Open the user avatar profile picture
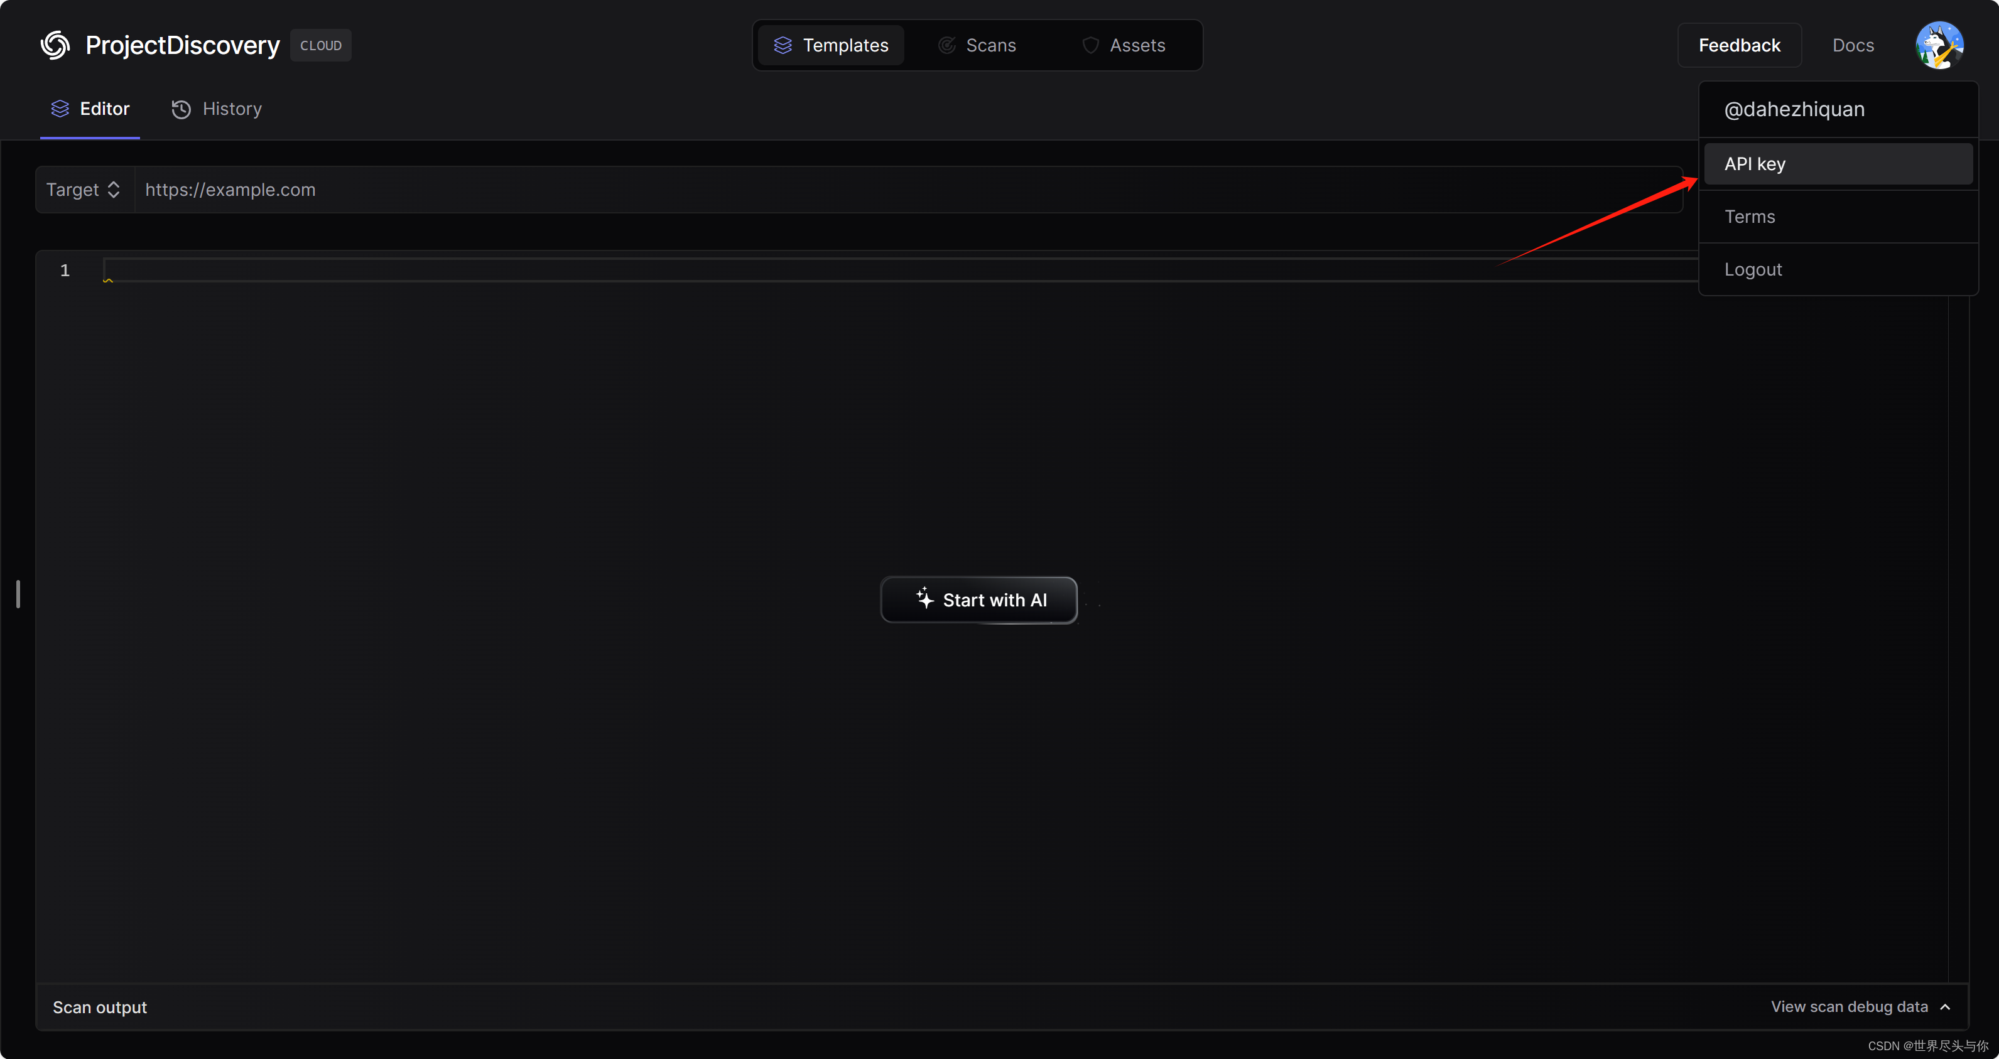This screenshot has width=1999, height=1059. [x=1939, y=45]
